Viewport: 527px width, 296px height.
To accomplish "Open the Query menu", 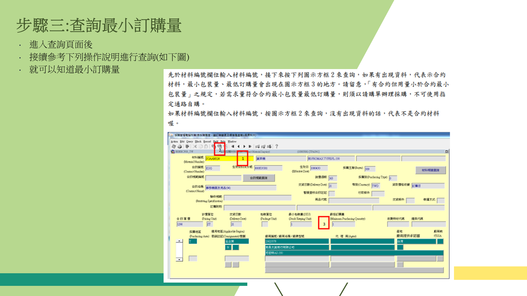I will (190, 141).
